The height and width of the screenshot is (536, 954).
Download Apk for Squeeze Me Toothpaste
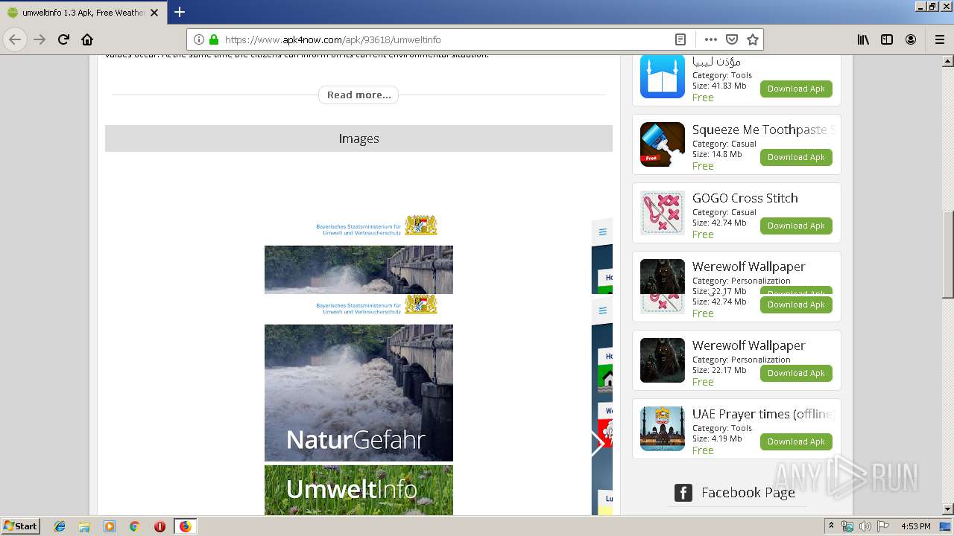click(796, 157)
